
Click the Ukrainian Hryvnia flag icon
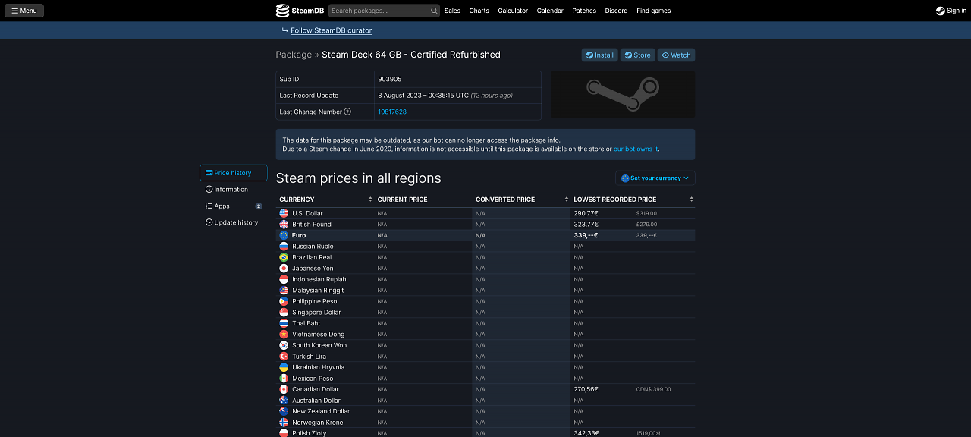(x=284, y=367)
